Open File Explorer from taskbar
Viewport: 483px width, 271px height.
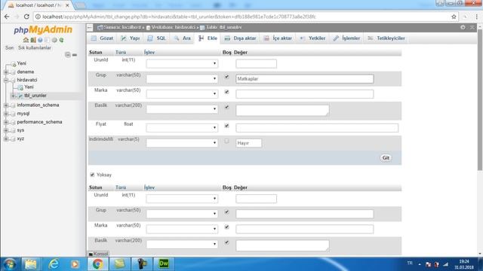point(31,264)
